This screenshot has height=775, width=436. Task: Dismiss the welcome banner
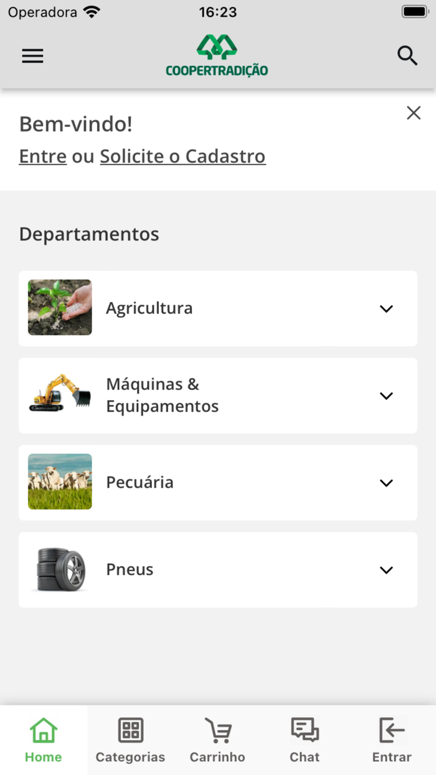pyautogui.click(x=414, y=113)
